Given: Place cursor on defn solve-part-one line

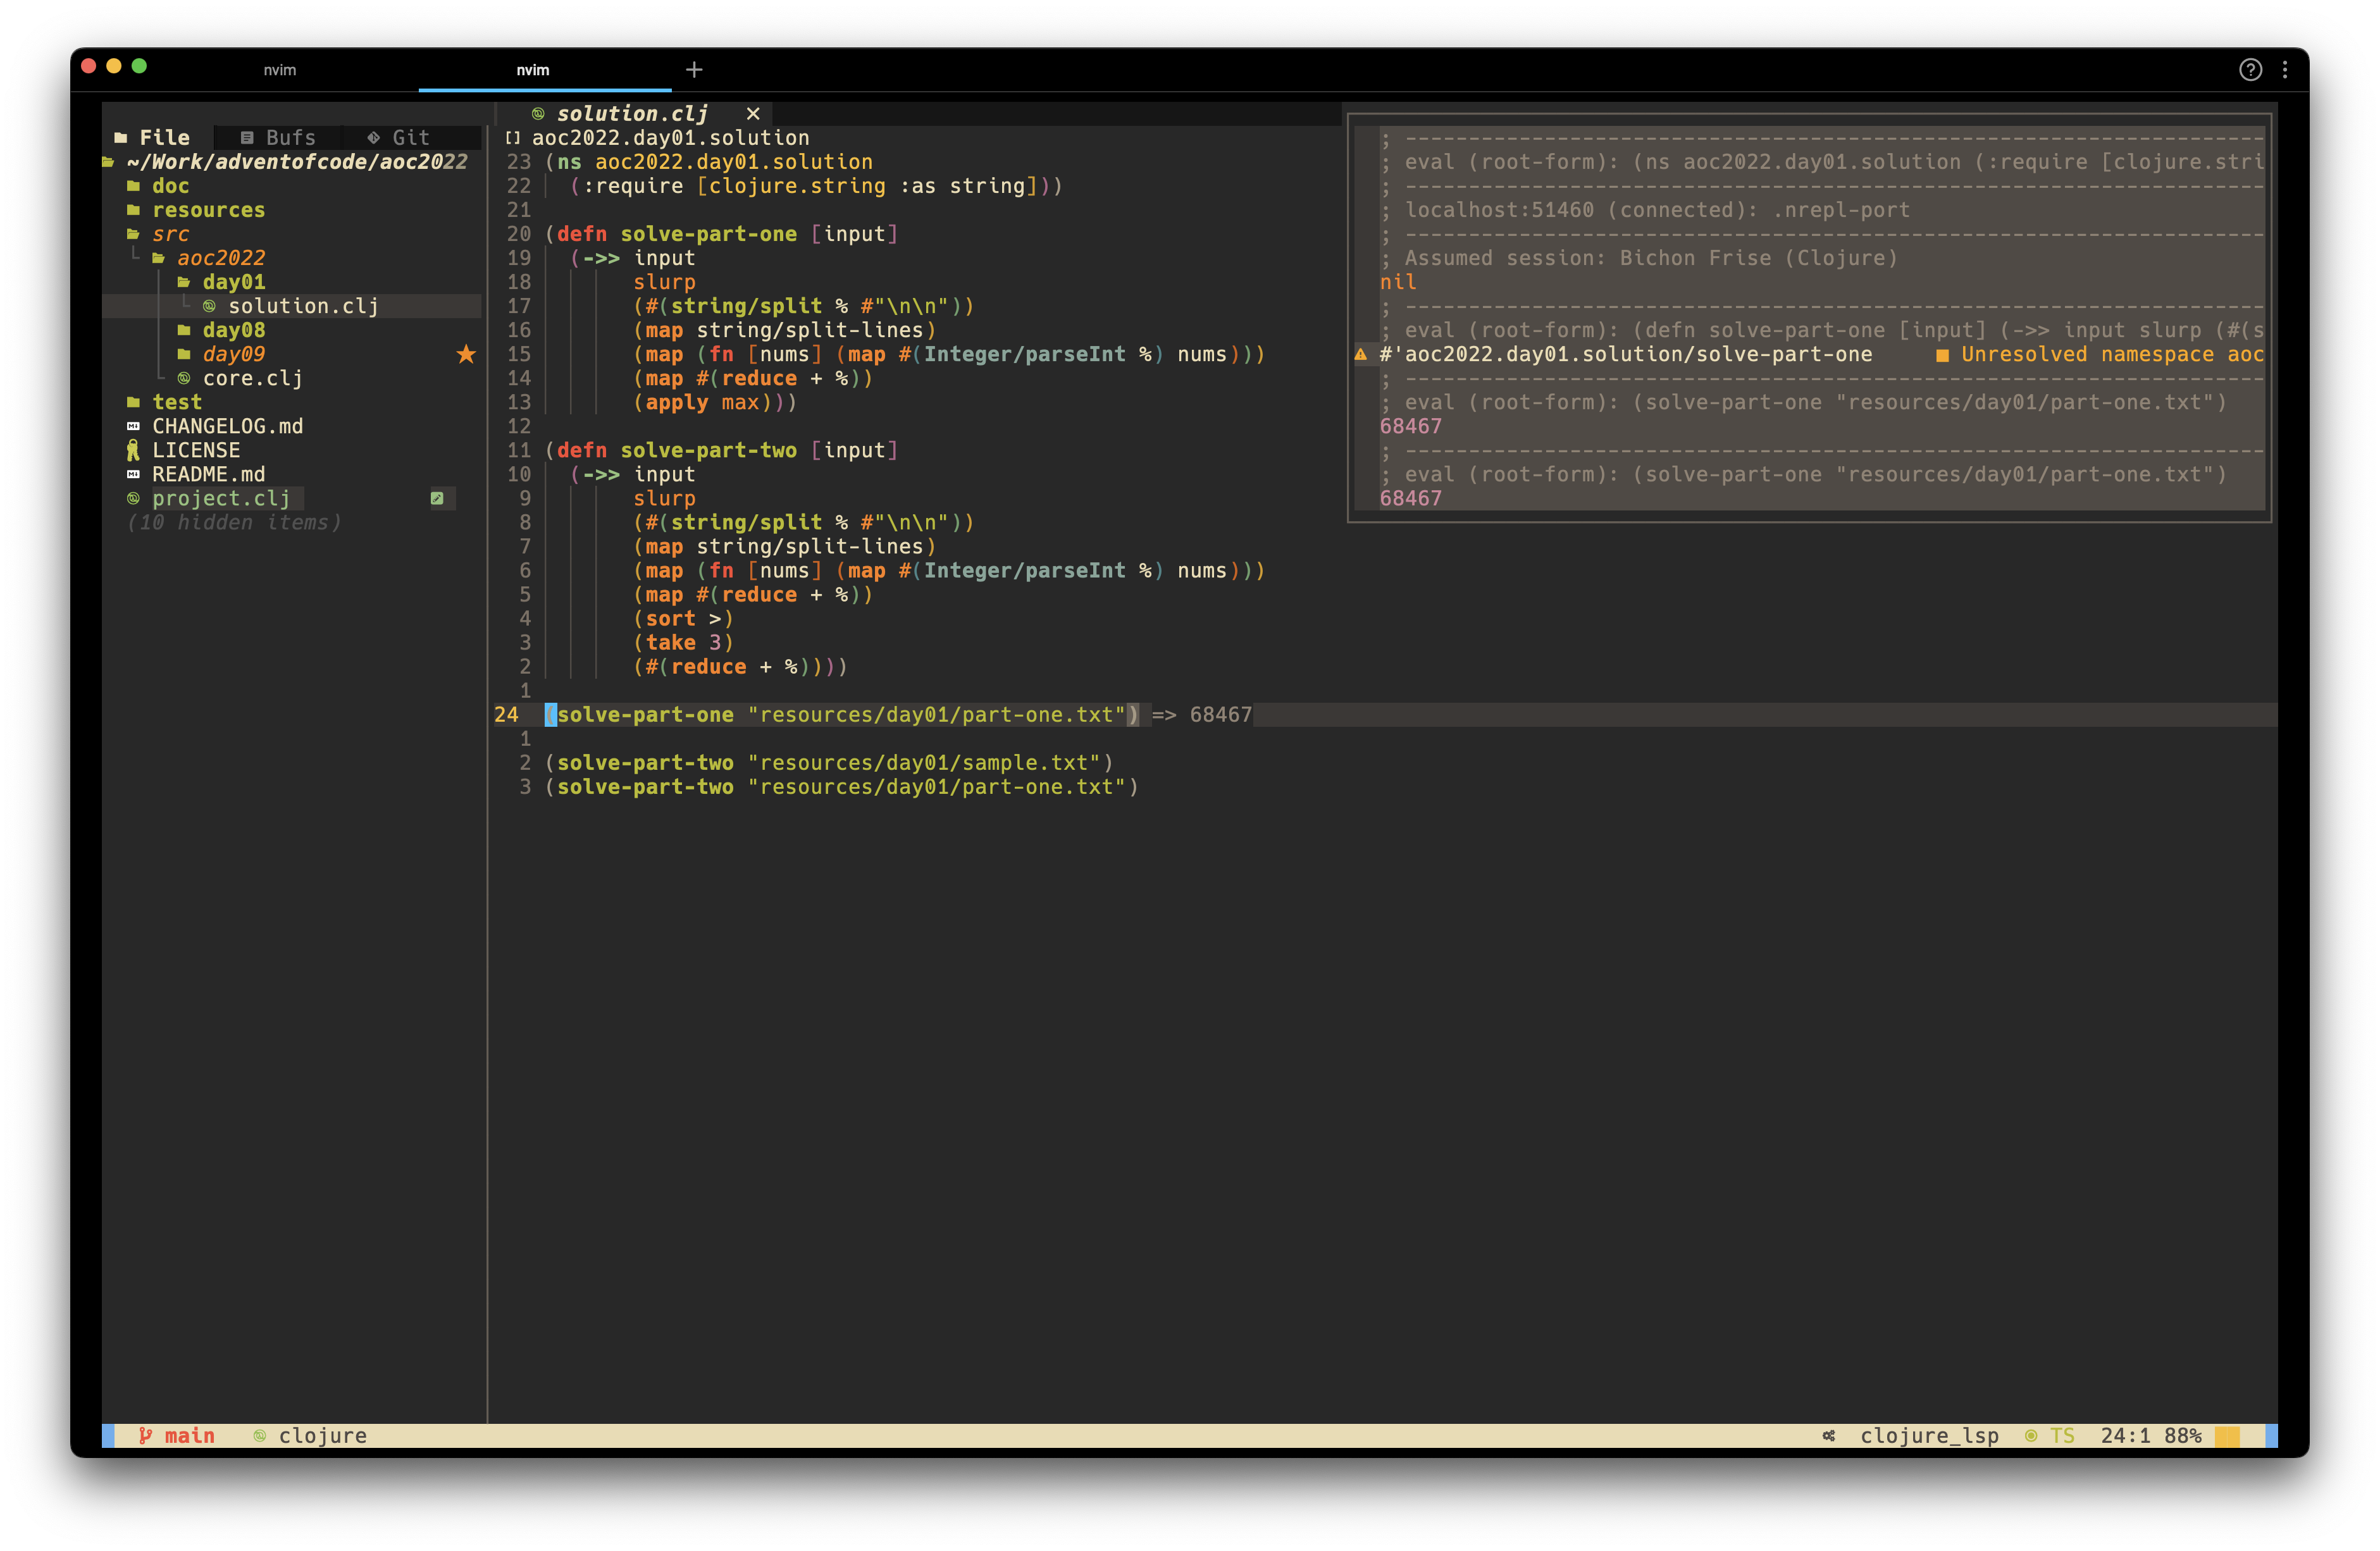Looking at the screenshot, I should pyautogui.click(x=721, y=234).
